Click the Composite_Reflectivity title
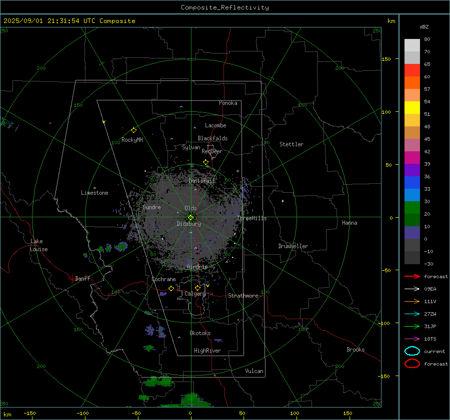450x420 pixels. [x=225, y=7]
